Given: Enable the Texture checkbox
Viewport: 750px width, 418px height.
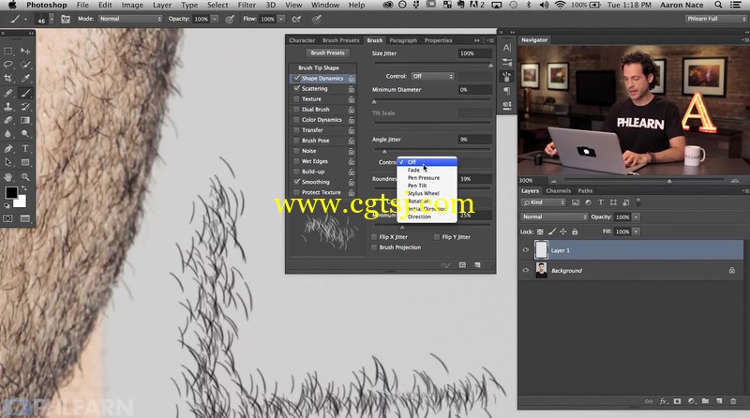Looking at the screenshot, I should pos(296,99).
